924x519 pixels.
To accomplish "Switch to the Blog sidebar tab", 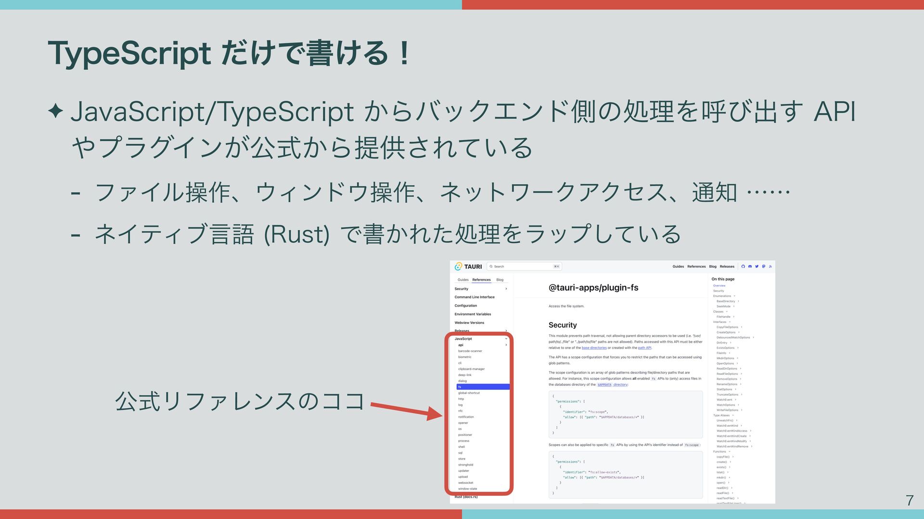I will (x=500, y=280).
